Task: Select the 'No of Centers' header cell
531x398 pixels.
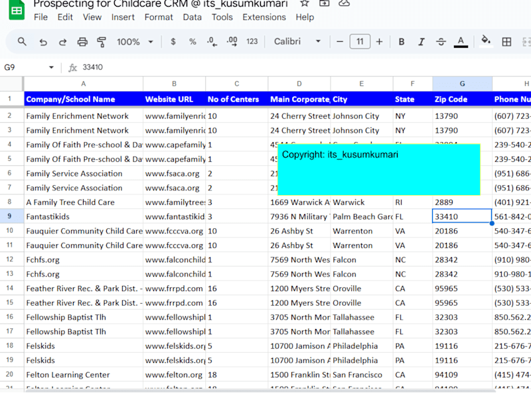Action: click(237, 99)
